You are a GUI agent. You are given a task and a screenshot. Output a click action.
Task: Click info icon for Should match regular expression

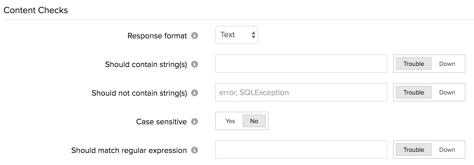point(195,150)
